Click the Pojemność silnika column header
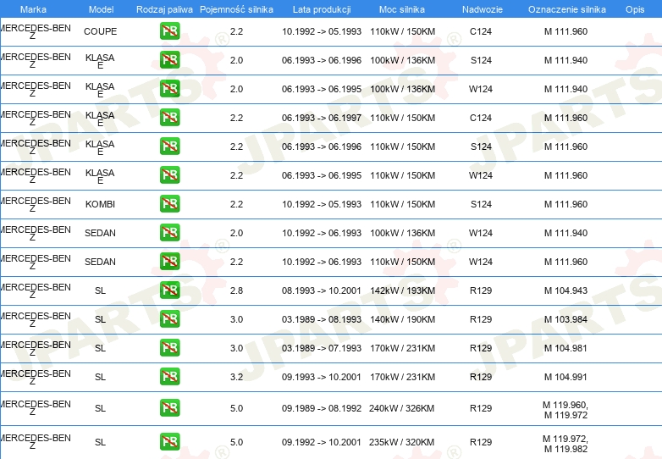Screen dimensions: 662x459 coord(236,9)
